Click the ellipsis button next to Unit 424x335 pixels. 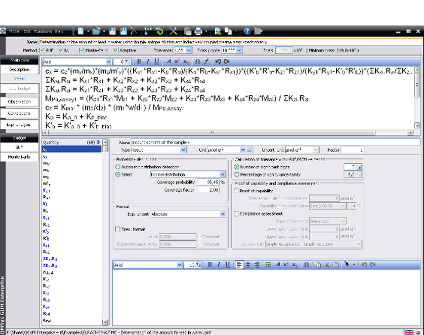(249, 150)
